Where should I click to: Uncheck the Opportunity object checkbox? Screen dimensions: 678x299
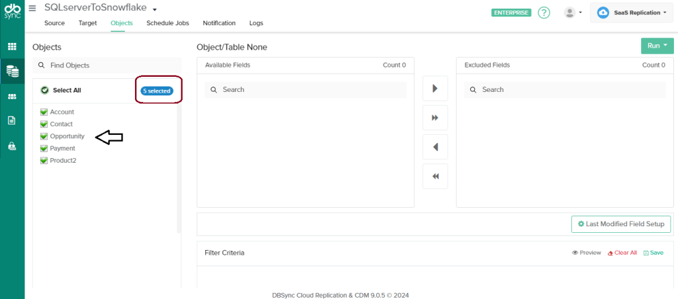coord(44,136)
